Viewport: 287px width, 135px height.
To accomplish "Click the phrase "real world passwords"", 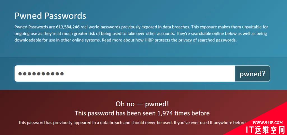I will tap(100, 27).
